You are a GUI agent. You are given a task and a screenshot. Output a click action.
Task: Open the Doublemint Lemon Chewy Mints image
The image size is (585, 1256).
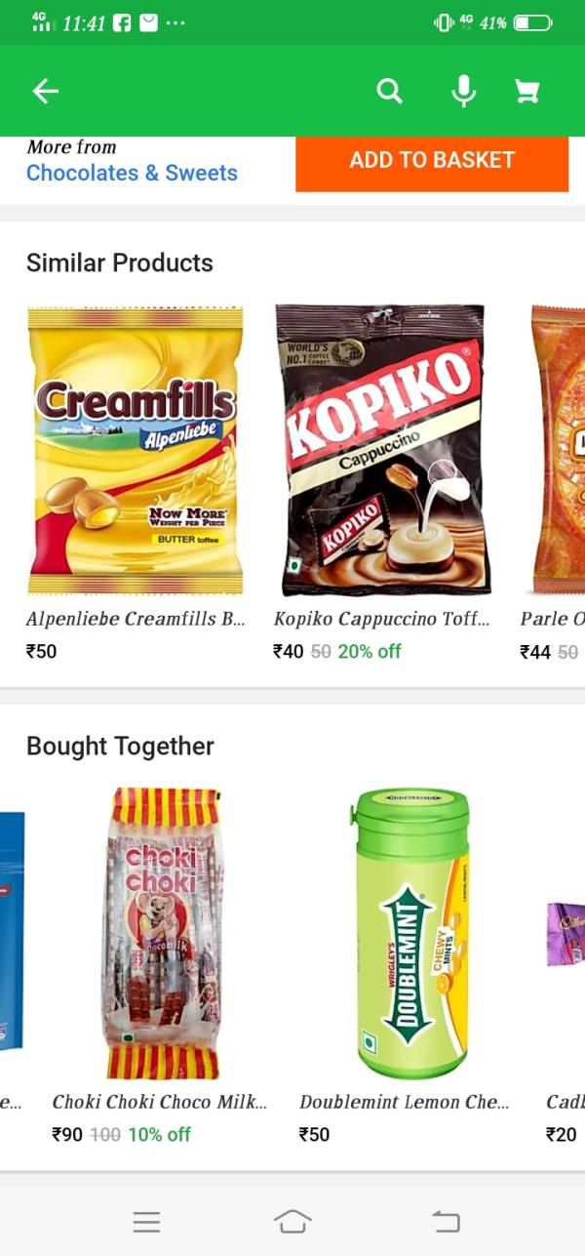coord(411,933)
